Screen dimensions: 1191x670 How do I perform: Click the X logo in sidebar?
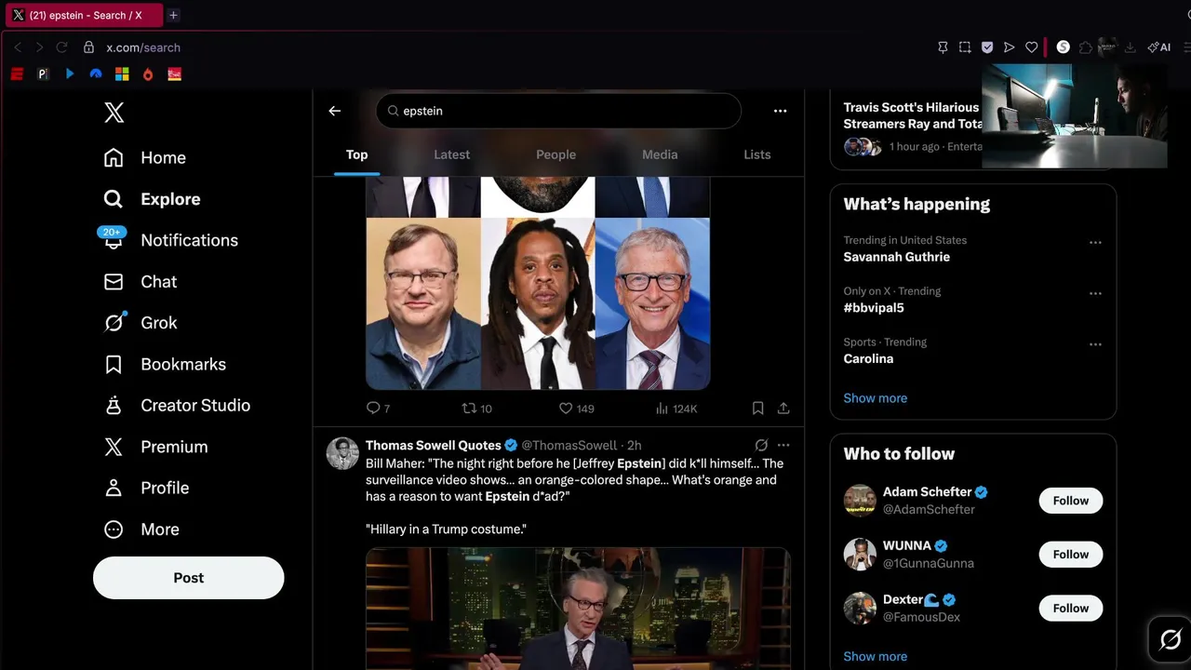point(114,113)
